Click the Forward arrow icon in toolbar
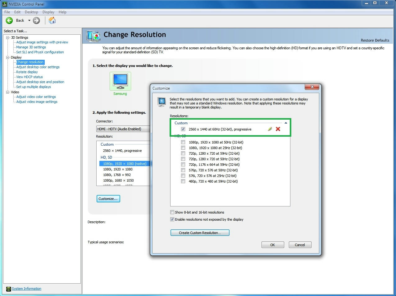396x296 pixels. coord(36,20)
